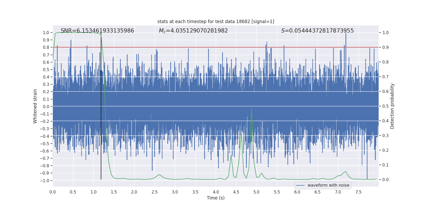
Task: Click the Time axis tick label 2.0
Action: pos(134,192)
